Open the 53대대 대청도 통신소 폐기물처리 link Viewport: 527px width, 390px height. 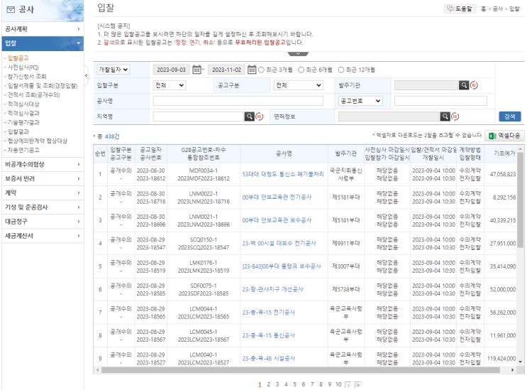coord(283,174)
